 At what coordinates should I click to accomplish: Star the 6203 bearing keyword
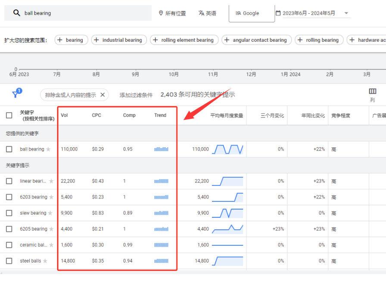click(51, 197)
